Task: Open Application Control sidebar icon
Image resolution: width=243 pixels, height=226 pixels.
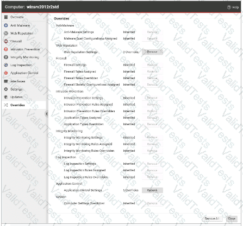Action: point(6,73)
